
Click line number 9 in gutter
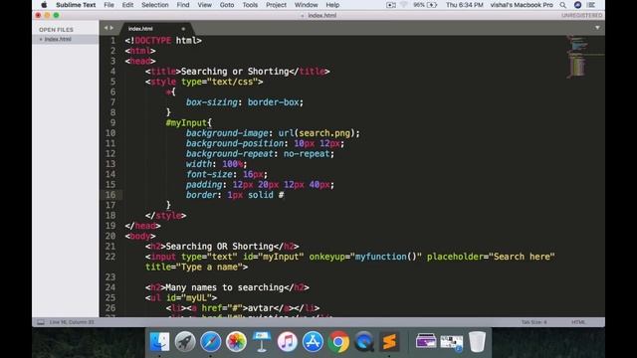click(112, 122)
